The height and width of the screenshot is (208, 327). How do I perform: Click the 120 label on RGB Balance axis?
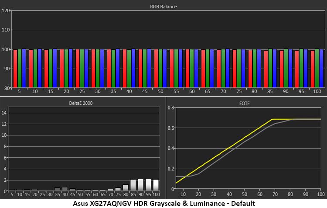(6, 10)
